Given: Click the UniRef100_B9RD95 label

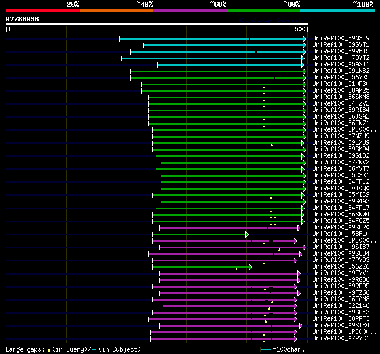Looking at the screenshot, I should (341, 286).
